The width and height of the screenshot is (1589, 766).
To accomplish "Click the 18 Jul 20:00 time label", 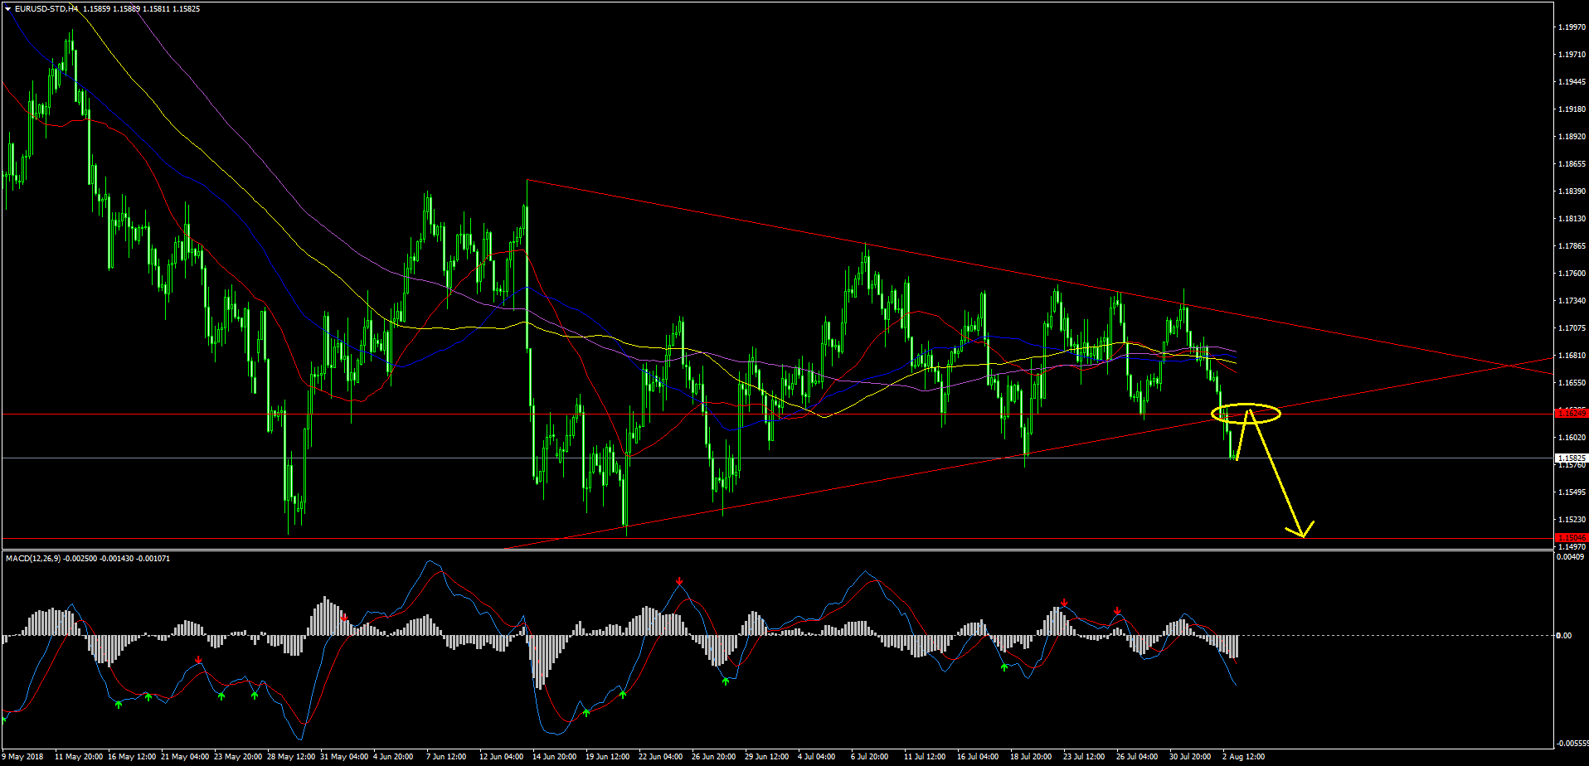I will coord(1031,756).
